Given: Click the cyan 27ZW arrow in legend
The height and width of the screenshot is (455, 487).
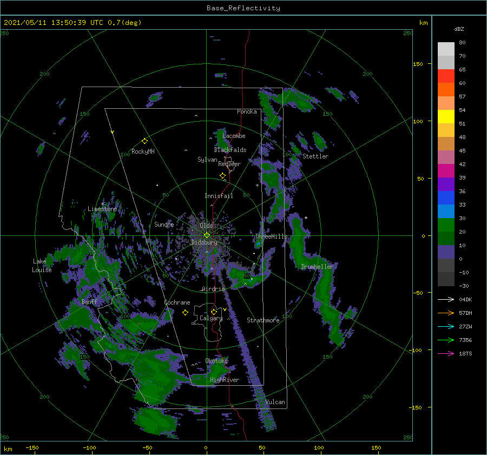Looking at the screenshot, I should pos(446,326).
